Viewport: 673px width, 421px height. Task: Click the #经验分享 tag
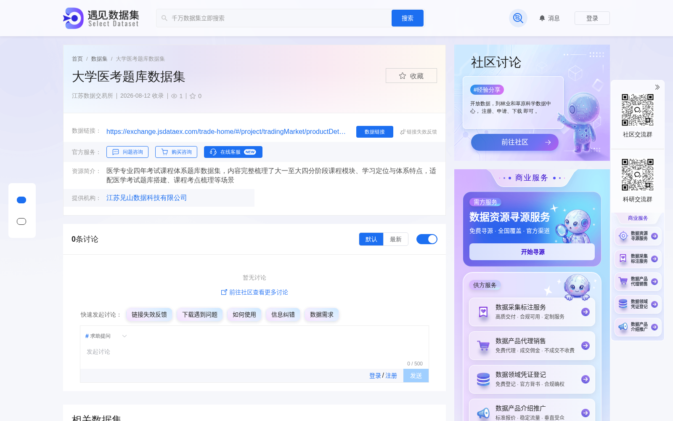(x=487, y=90)
